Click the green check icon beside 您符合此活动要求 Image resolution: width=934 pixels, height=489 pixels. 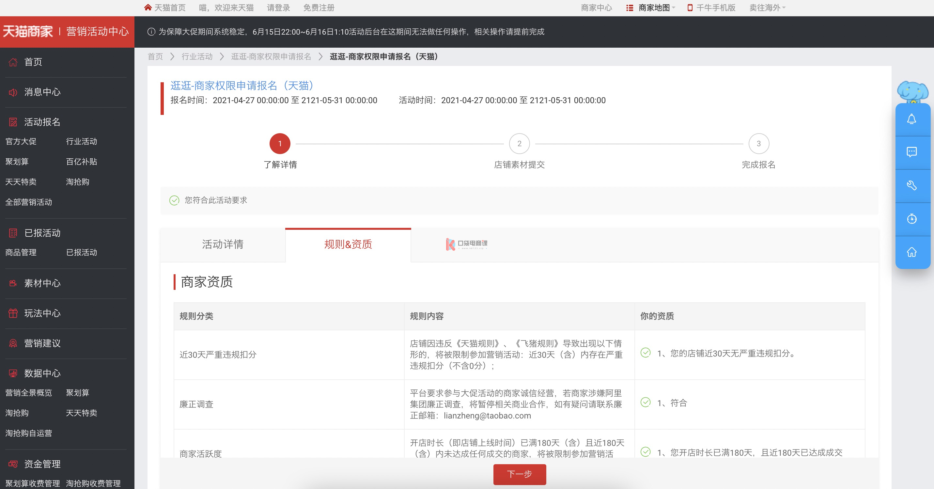click(174, 200)
